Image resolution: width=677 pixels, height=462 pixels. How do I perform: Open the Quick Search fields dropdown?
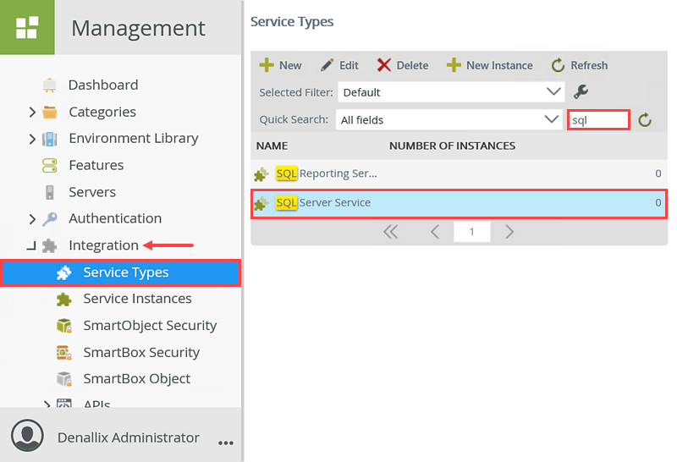click(449, 120)
